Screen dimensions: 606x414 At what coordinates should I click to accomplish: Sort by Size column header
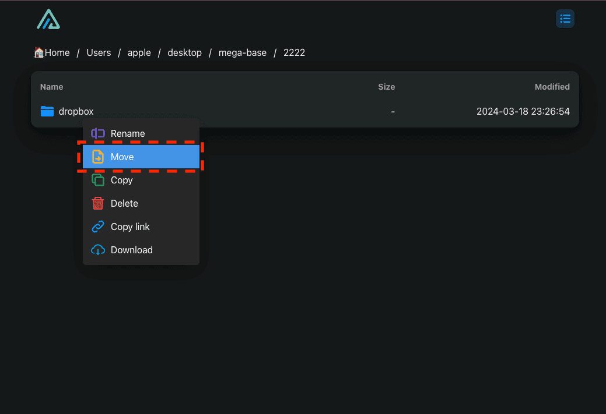coord(386,87)
